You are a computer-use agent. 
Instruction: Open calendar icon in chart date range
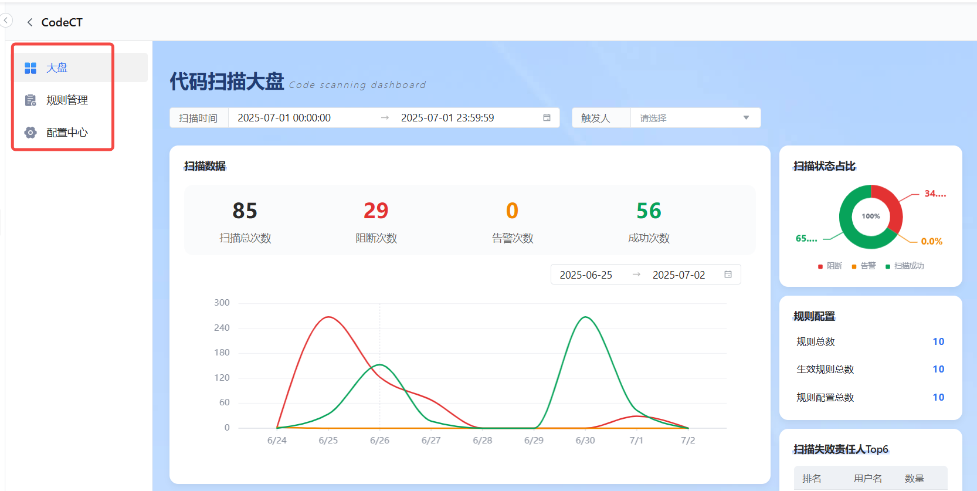tap(728, 275)
